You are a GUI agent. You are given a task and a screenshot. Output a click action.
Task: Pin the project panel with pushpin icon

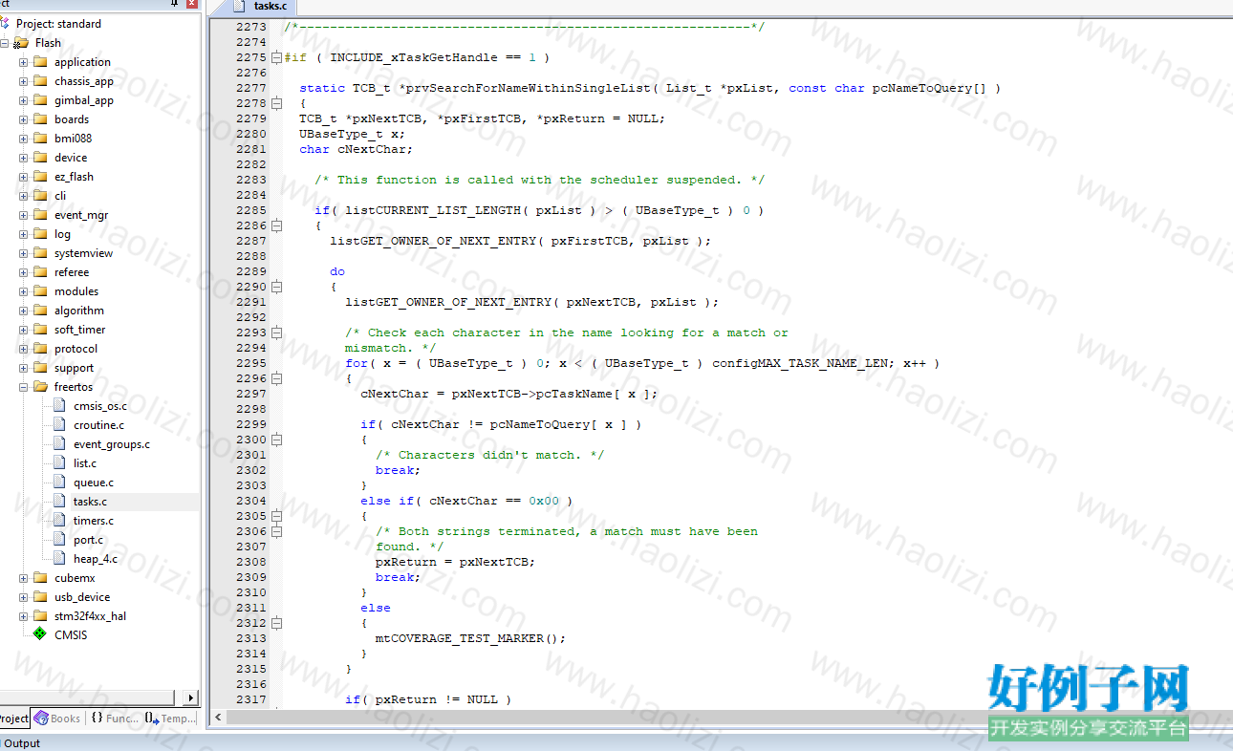(x=175, y=3)
